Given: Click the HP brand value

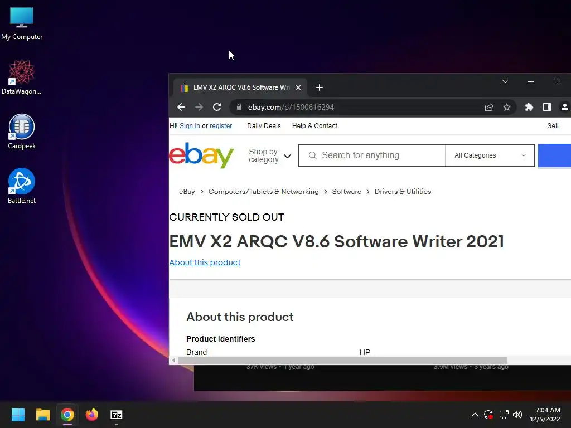Looking at the screenshot, I should pos(365,352).
